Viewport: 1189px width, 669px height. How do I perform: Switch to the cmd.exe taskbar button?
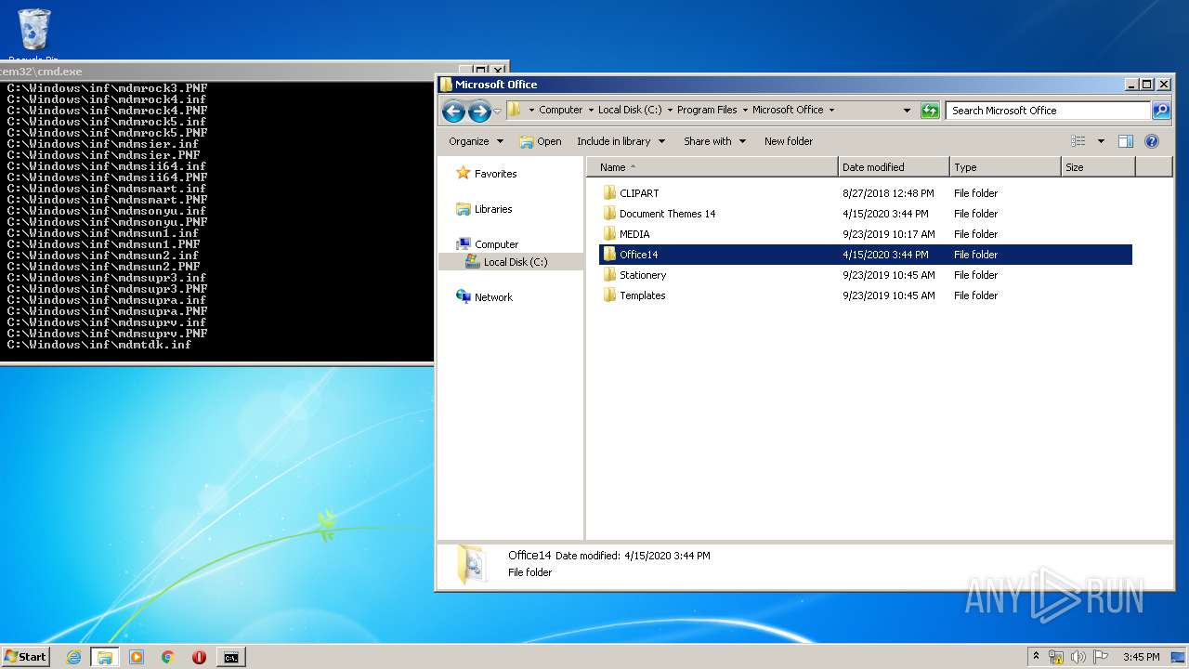(230, 657)
